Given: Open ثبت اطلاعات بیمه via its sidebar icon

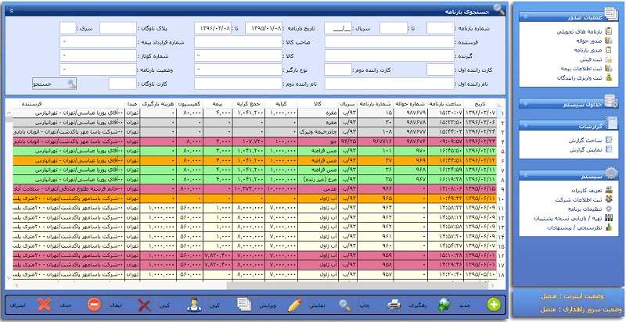Looking at the screenshot, I should coord(609,69).
